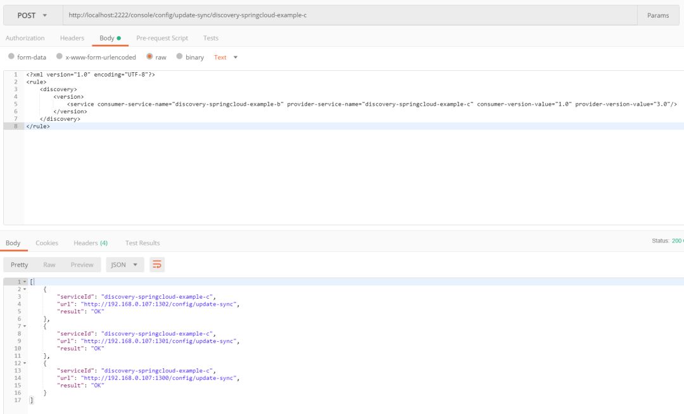Screen dimensions: 684x414
Task: Open the response Cookies tab
Action: (47, 243)
